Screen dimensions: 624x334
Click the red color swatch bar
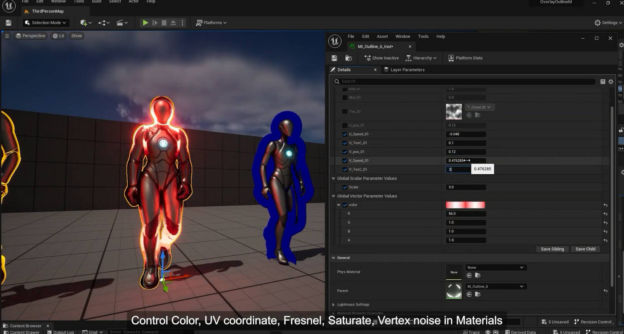pos(465,205)
